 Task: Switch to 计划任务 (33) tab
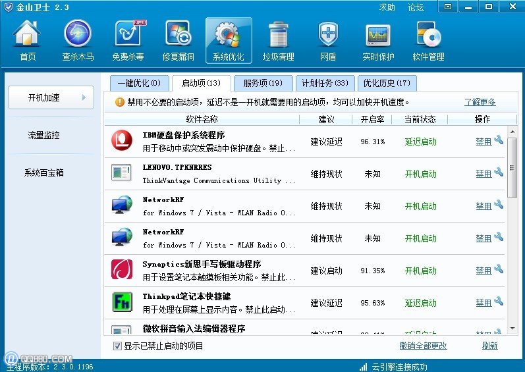pyautogui.click(x=325, y=83)
